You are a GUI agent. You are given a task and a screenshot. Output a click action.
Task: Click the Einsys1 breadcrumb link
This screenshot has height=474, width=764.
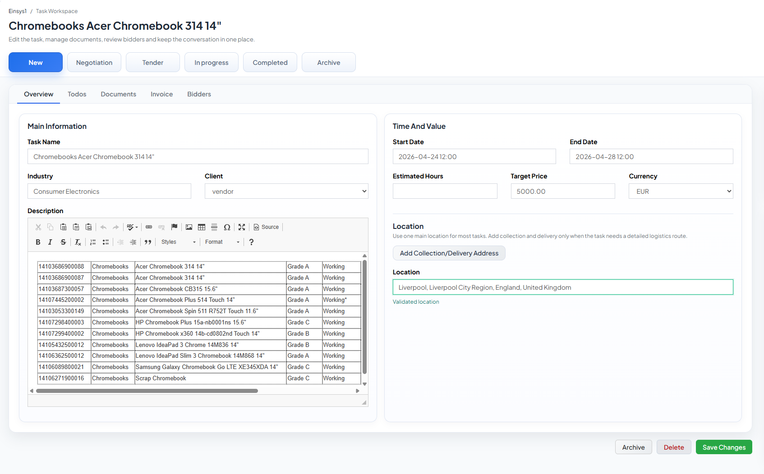18,11
